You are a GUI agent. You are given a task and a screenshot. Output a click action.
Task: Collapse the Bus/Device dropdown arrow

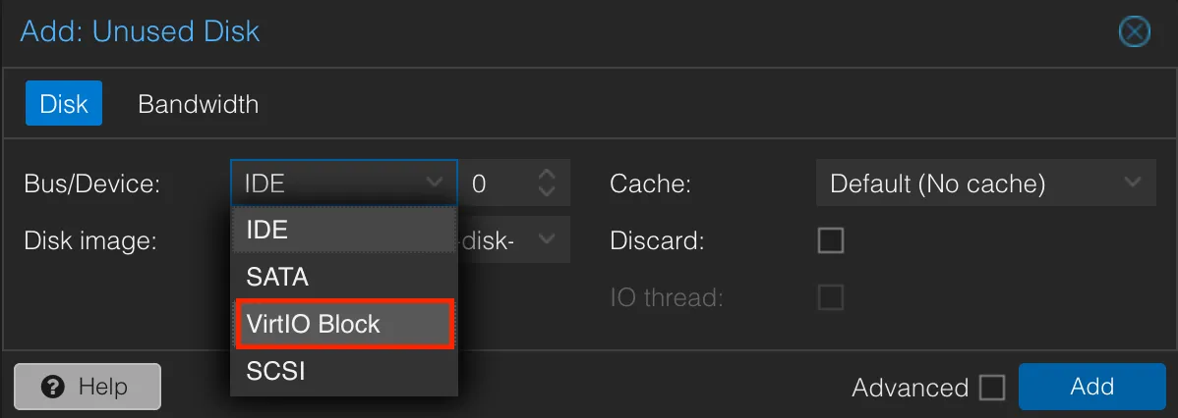point(435,183)
